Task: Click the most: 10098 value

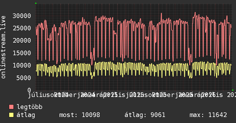Action: click(x=80, y=115)
